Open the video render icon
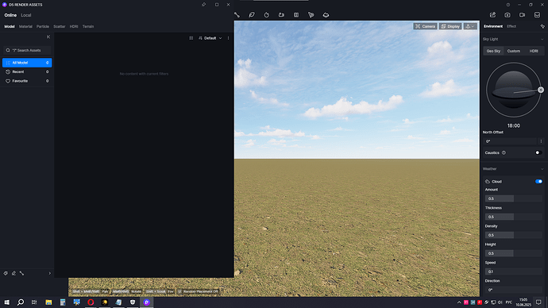This screenshot has width=548, height=308. coord(522,15)
